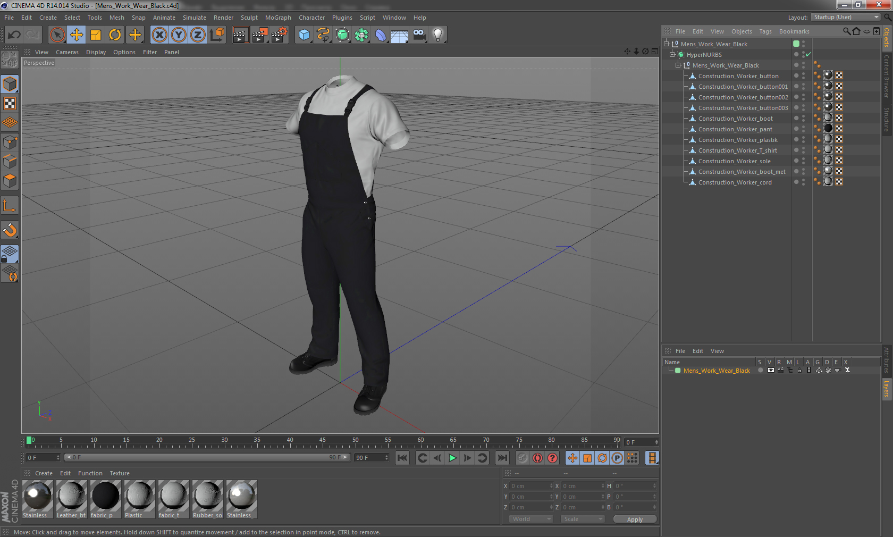Add a Cube primitive object
893x537 pixels.
(304, 35)
